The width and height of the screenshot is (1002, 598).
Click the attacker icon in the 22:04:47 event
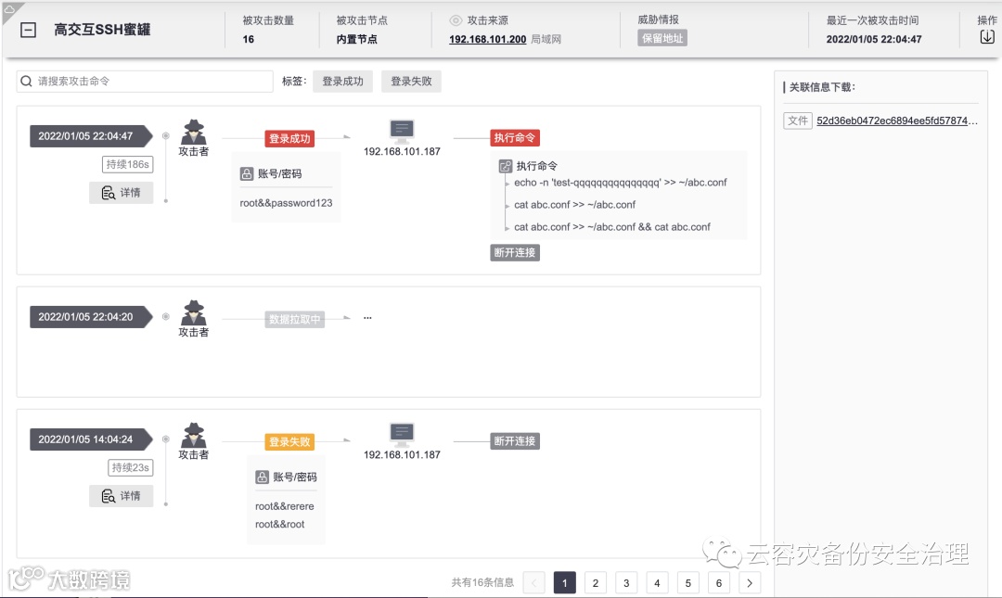[x=193, y=133]
